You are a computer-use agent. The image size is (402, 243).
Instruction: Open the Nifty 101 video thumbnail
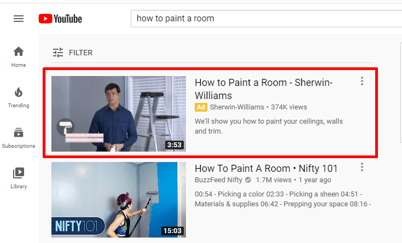pos(119,200)
